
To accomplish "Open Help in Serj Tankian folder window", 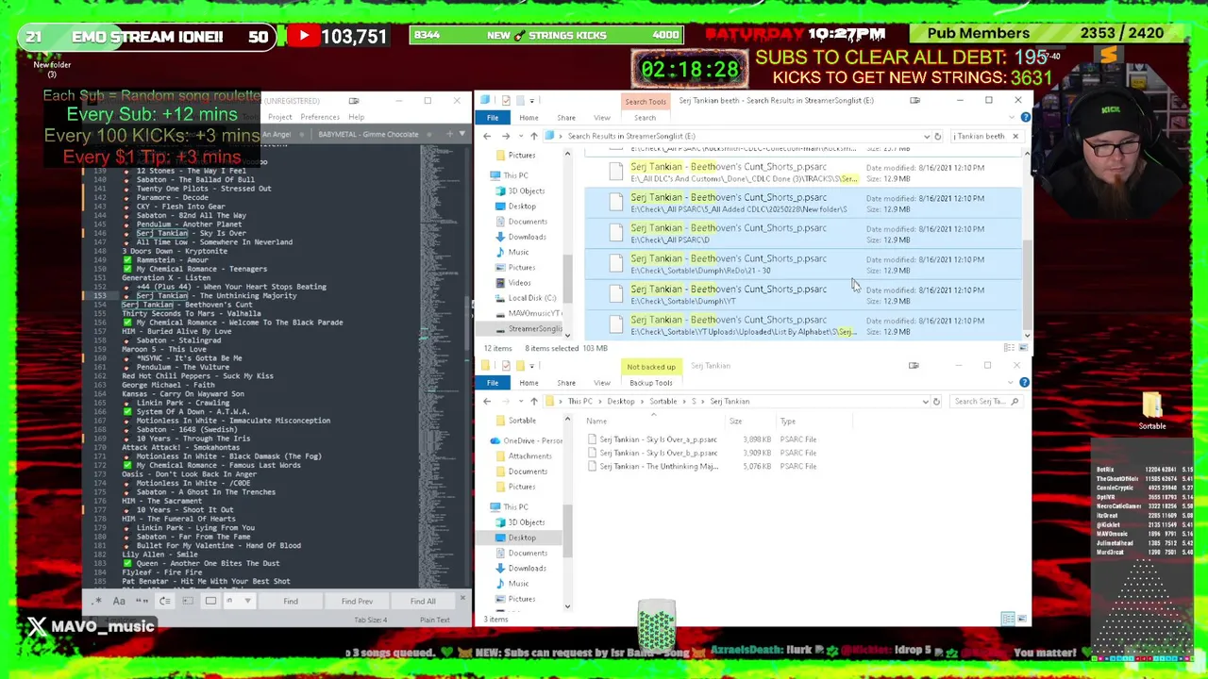I will (1024, 383).
